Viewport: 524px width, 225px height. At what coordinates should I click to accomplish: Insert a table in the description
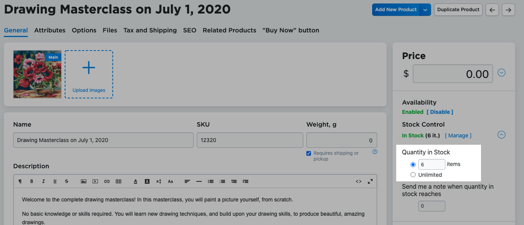coord(119,181)
